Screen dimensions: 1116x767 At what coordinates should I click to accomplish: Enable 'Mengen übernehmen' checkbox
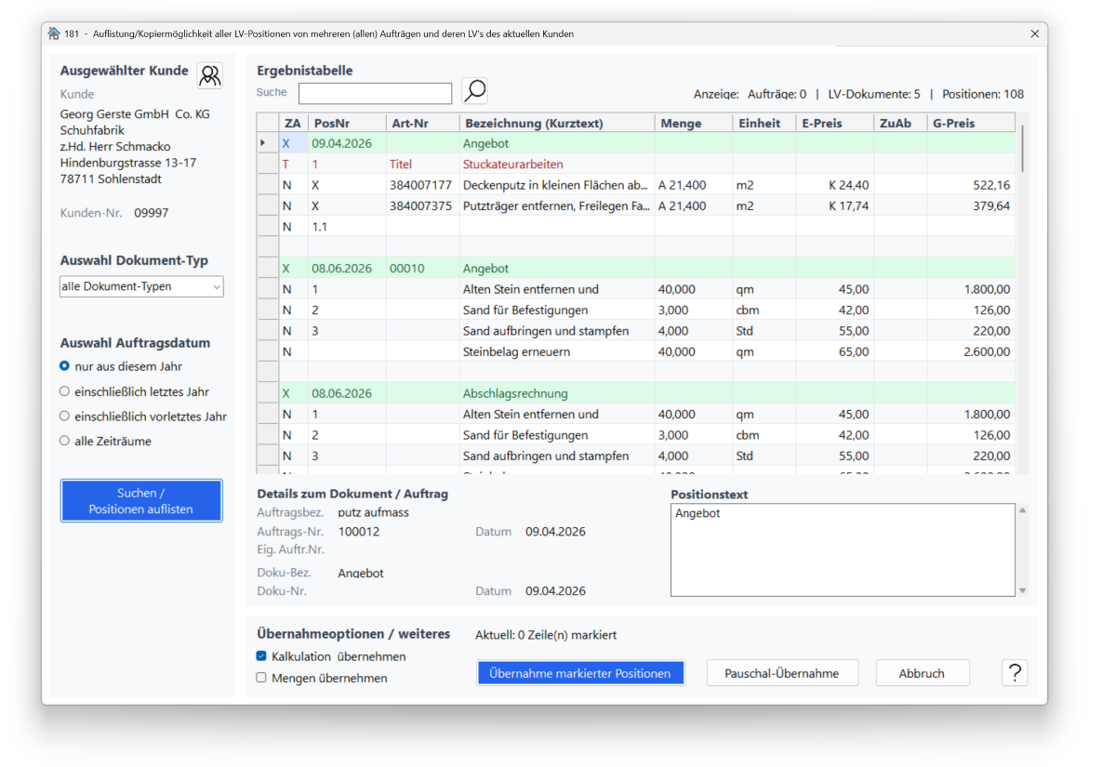[261, 678]
